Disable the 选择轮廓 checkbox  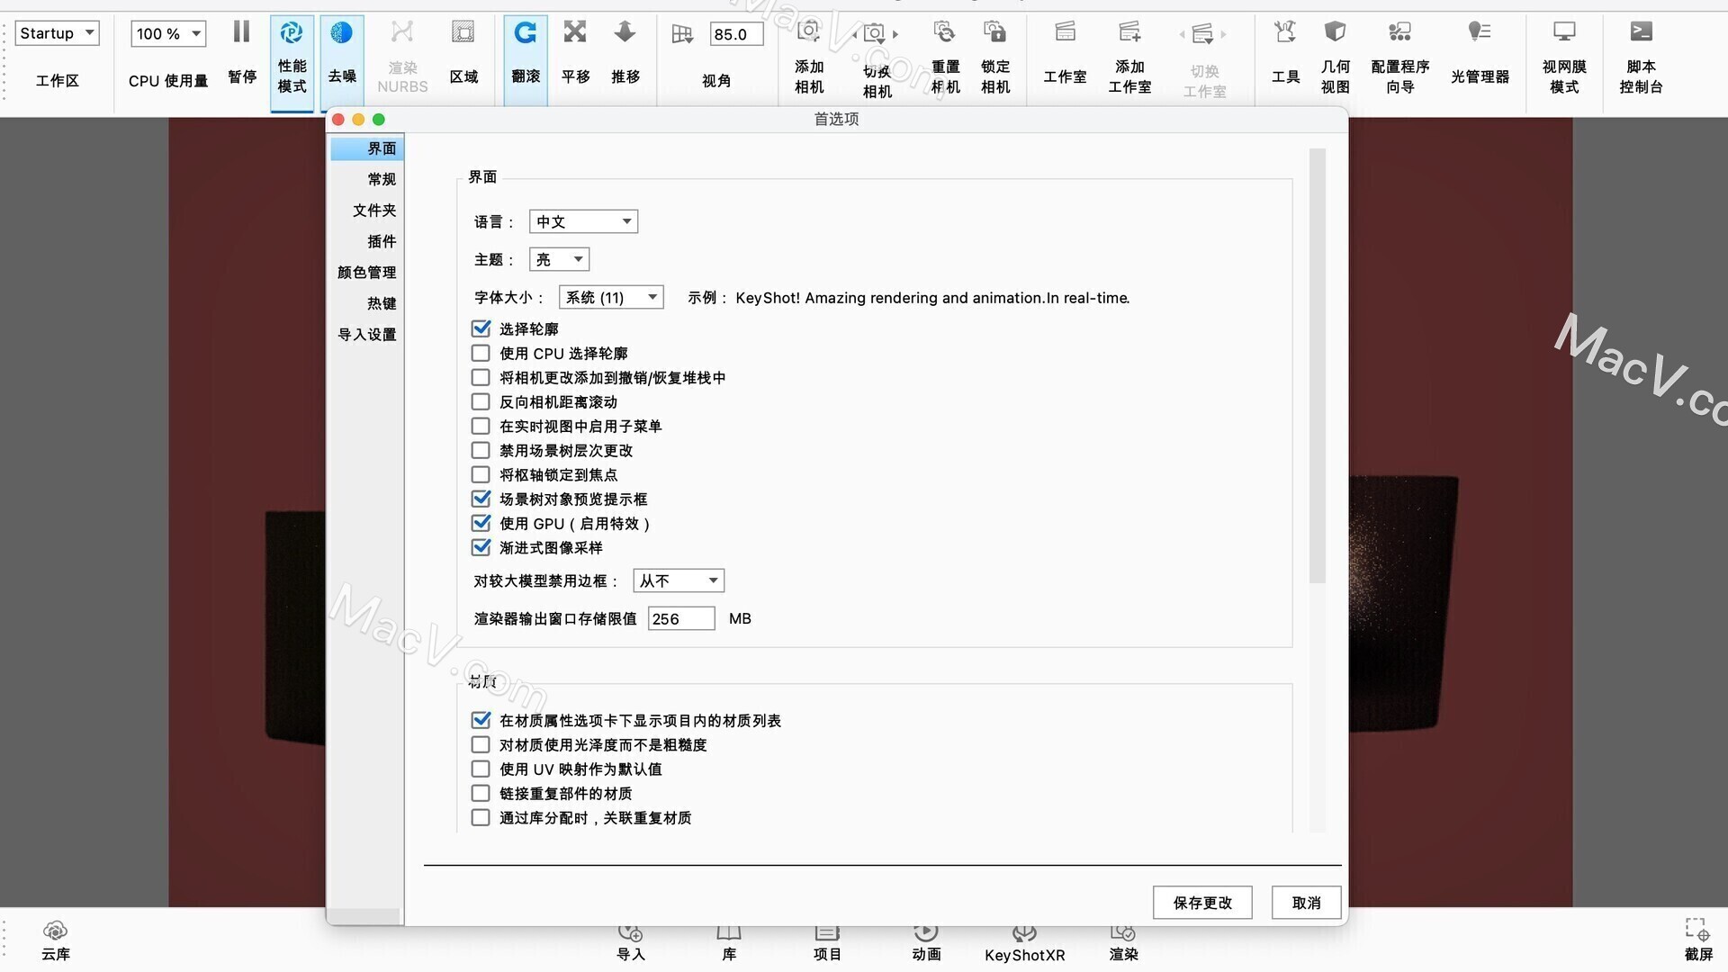(481, 328)
